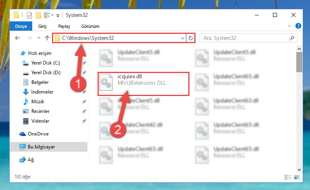Click the Ara: System32 search field
This screenshot has width=310, height=190.
point(245,38)
